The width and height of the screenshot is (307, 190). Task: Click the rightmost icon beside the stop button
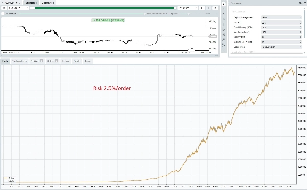click(x=215, y=8)
